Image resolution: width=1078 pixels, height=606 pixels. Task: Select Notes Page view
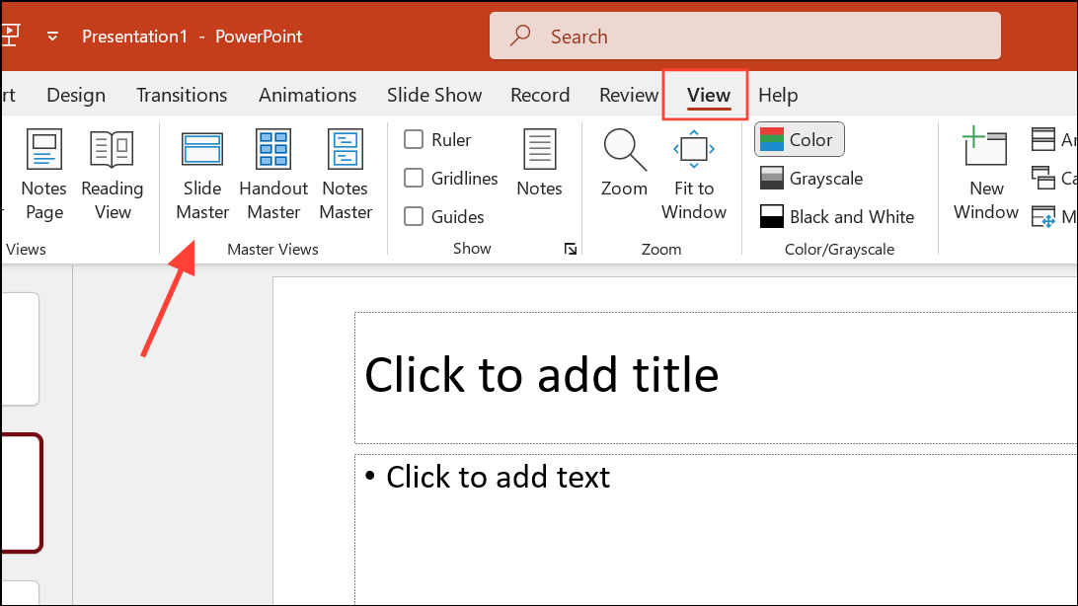43,175
